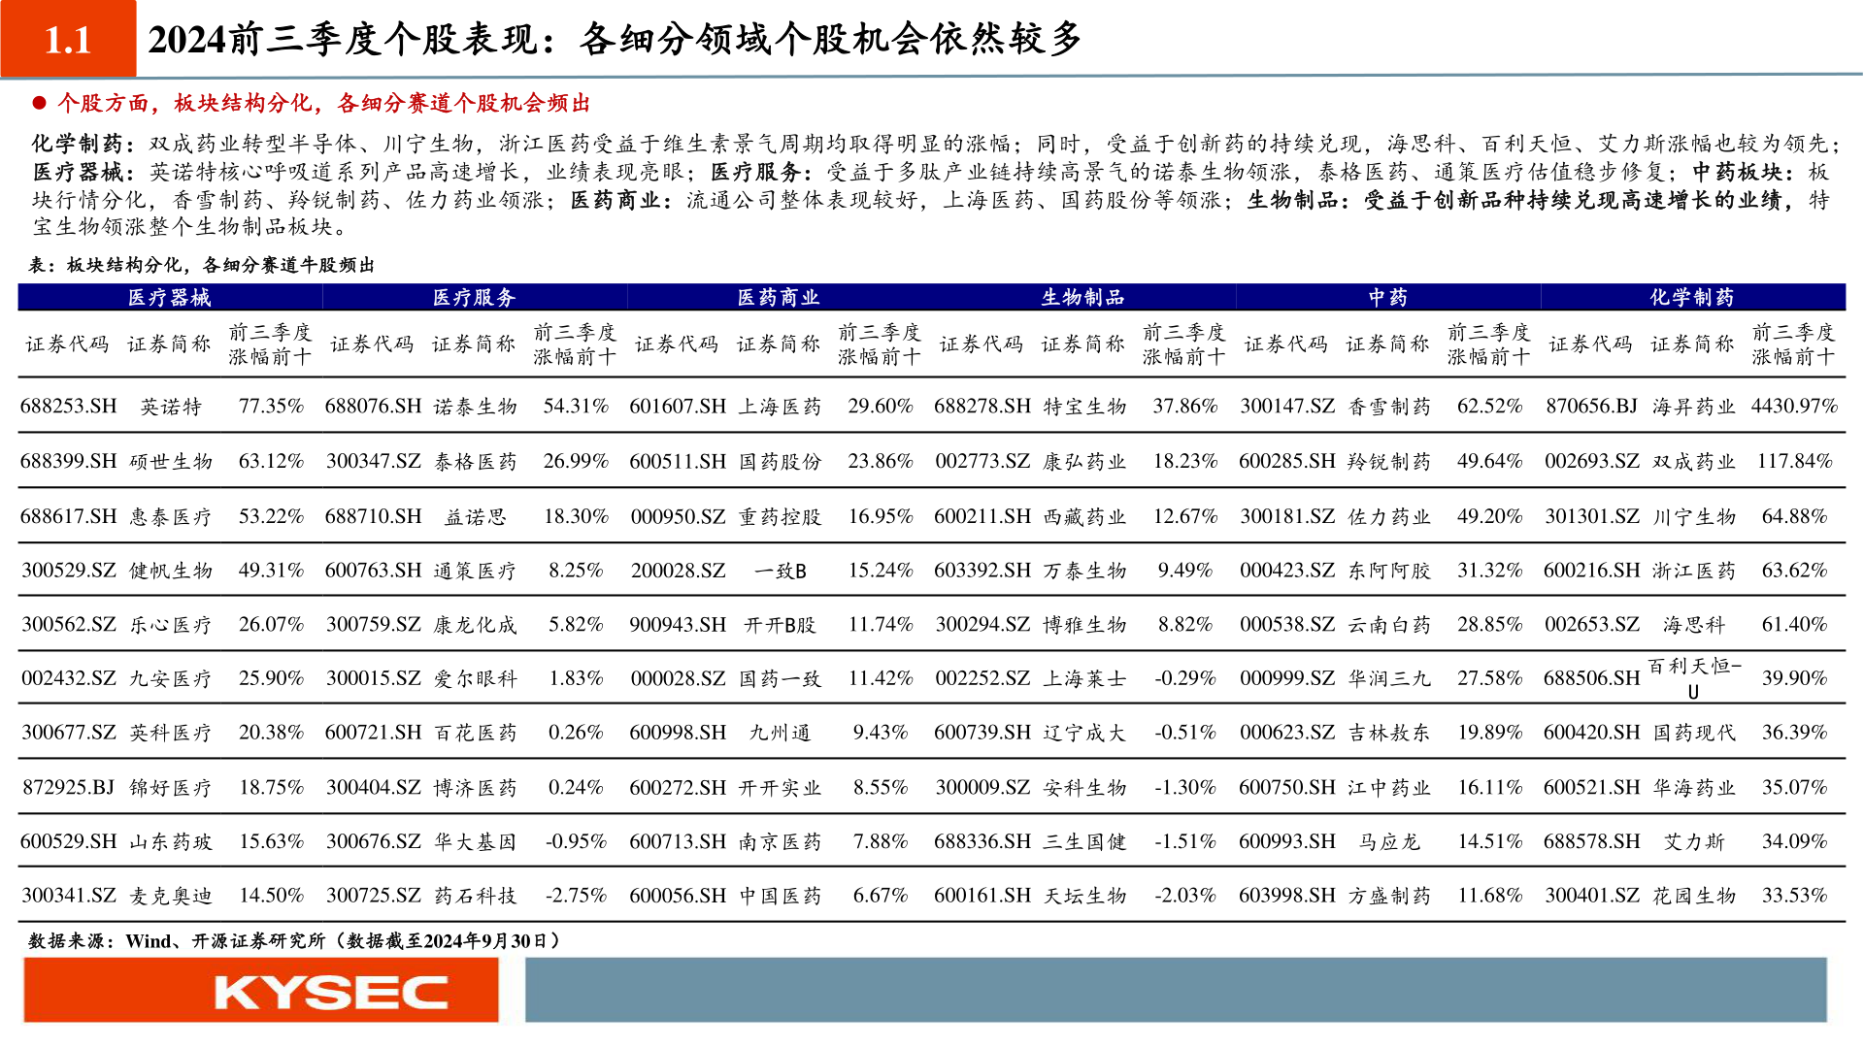Click the 佐力药业 name cell
This screenshot has height=1048, width=1864.
[1390, 517]
